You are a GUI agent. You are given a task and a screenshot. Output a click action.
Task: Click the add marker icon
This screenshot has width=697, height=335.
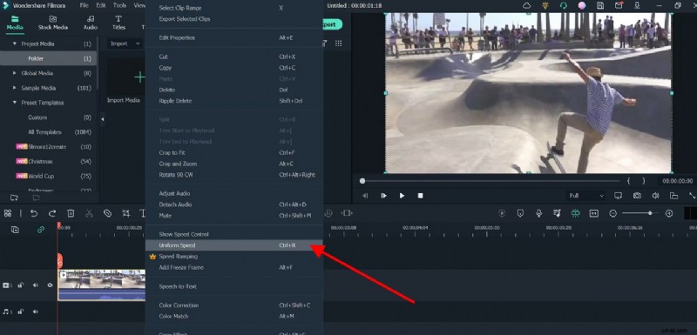(520, 213)
